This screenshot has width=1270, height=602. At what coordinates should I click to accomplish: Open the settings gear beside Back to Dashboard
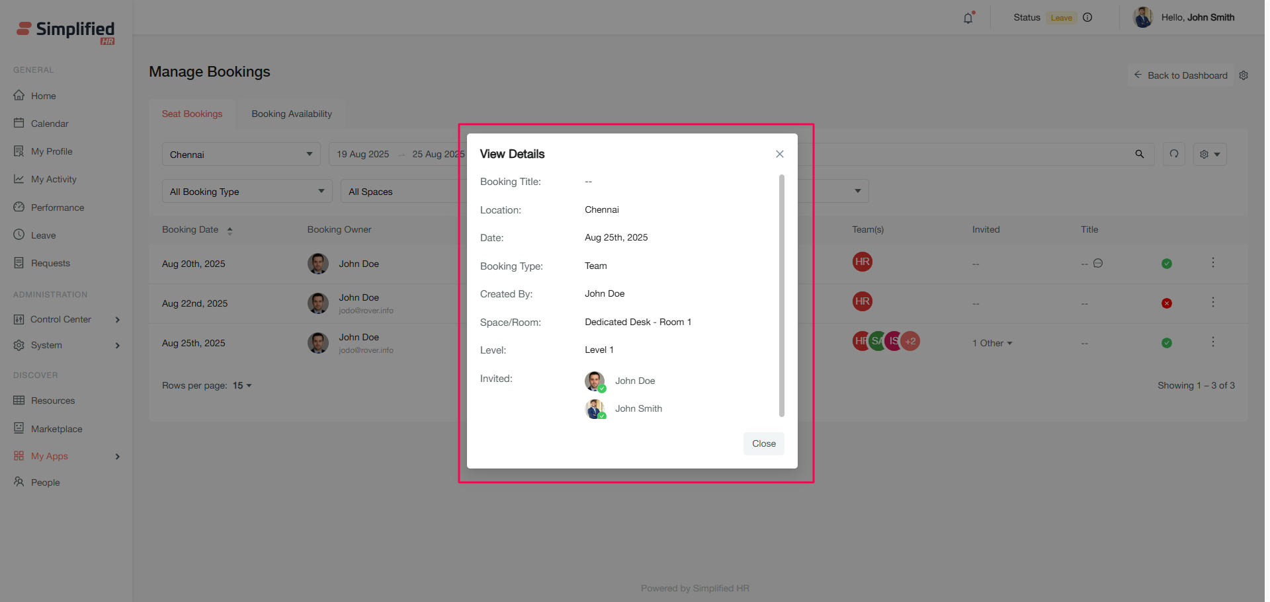coord(1244,75)
